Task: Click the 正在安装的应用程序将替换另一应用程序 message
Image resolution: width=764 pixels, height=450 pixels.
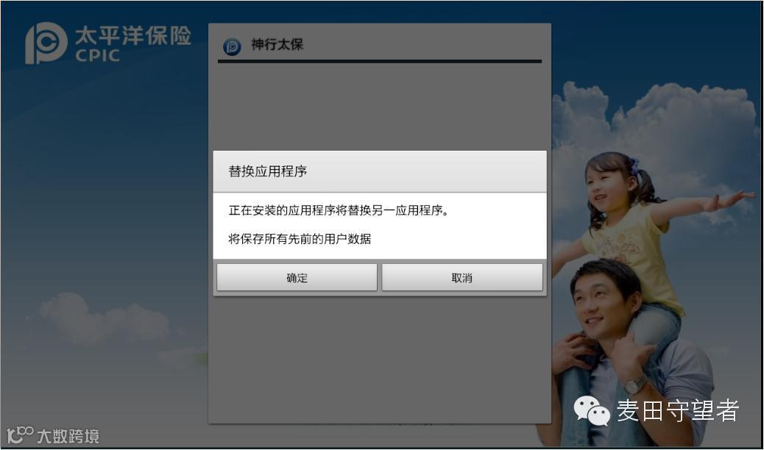Action: [x=339, y=210]
